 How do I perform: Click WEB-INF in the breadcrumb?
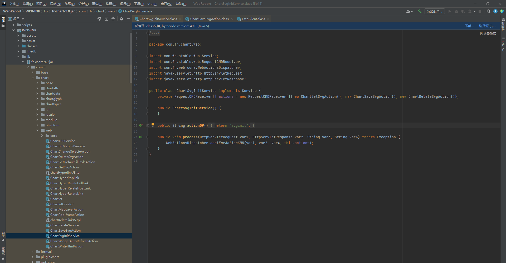33,11
